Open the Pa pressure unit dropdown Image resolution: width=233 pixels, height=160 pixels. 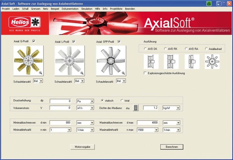92,101
